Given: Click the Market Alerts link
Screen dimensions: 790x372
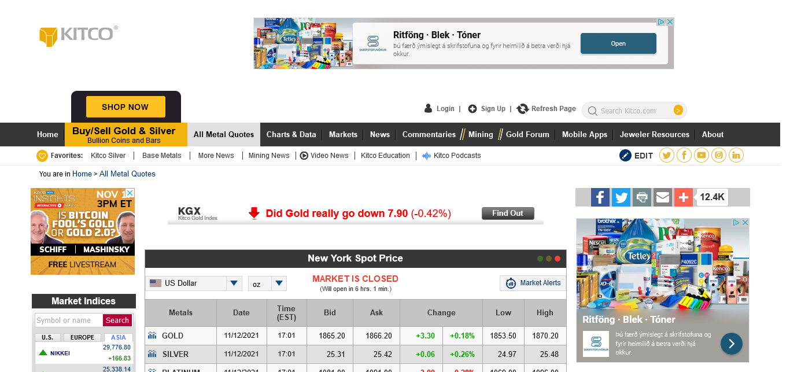Looking at the screenshot, I should click(533, 283).
